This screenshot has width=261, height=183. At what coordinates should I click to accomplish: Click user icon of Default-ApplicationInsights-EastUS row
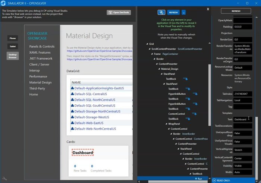(72, 88)
